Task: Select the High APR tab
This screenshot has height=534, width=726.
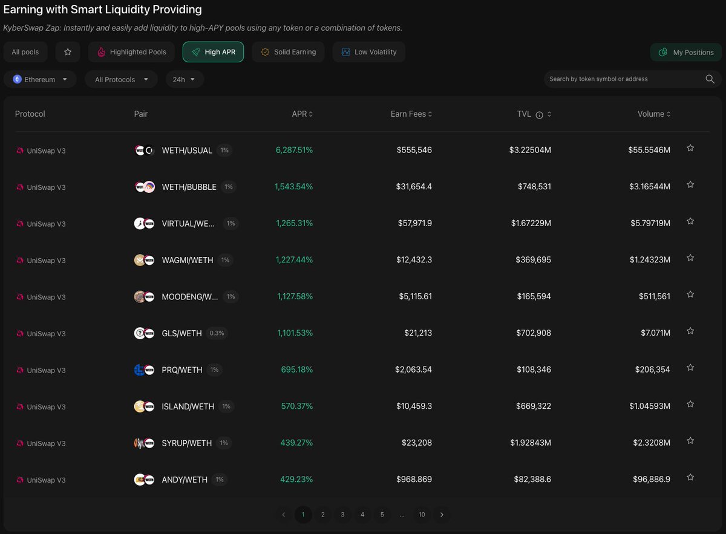Action: [x=214, y=52]
